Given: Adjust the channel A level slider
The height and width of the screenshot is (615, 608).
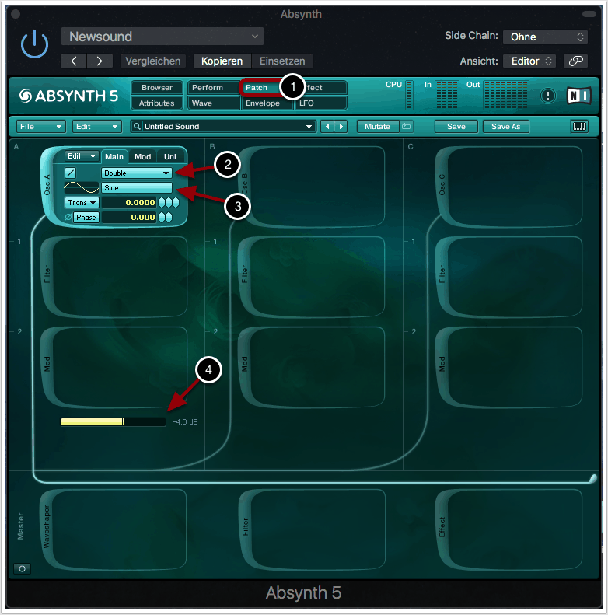Looking at the screenshot, I should coord(113,422).
